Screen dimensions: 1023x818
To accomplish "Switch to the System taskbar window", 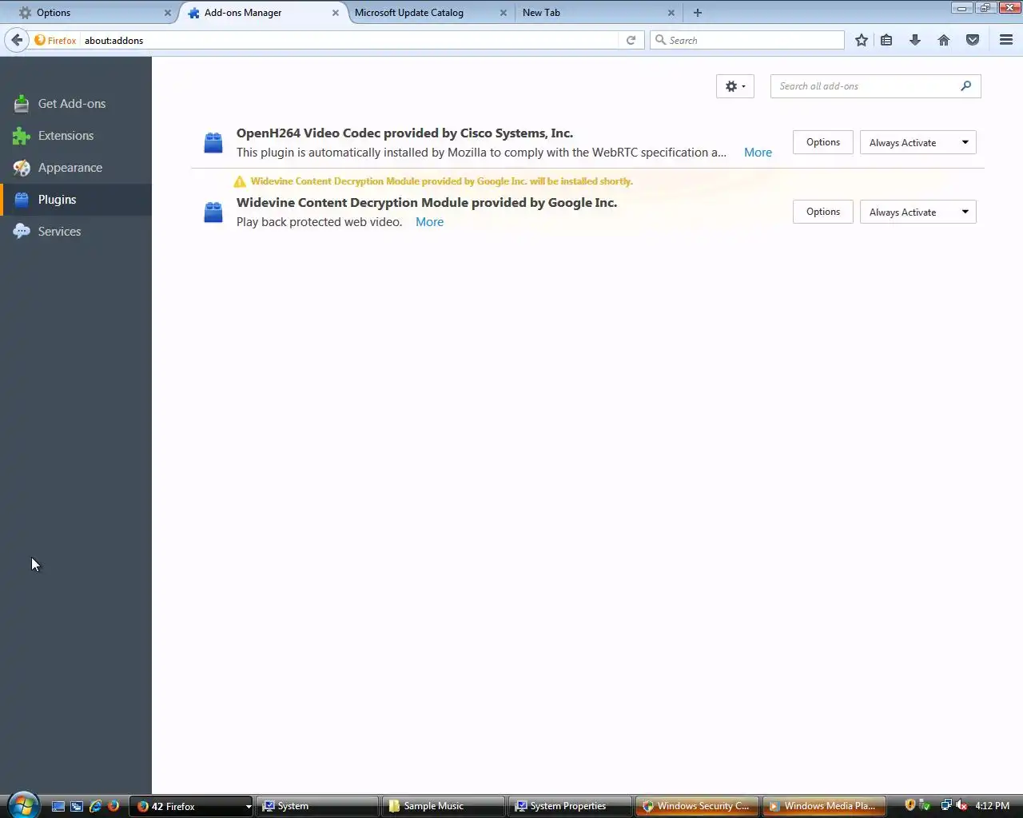I will (x=317, y=806).
